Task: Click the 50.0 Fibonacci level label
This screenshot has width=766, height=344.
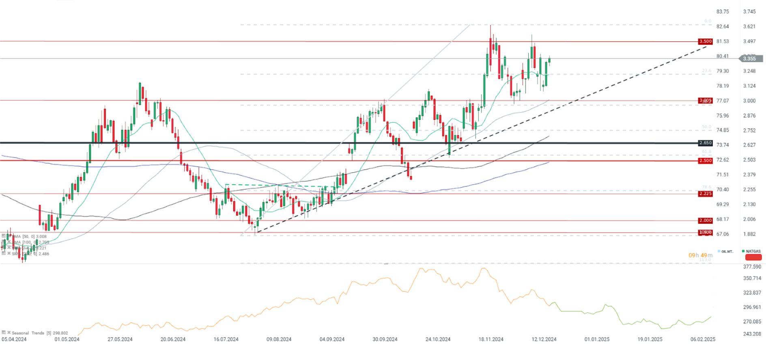Action: tap(706, 127)
